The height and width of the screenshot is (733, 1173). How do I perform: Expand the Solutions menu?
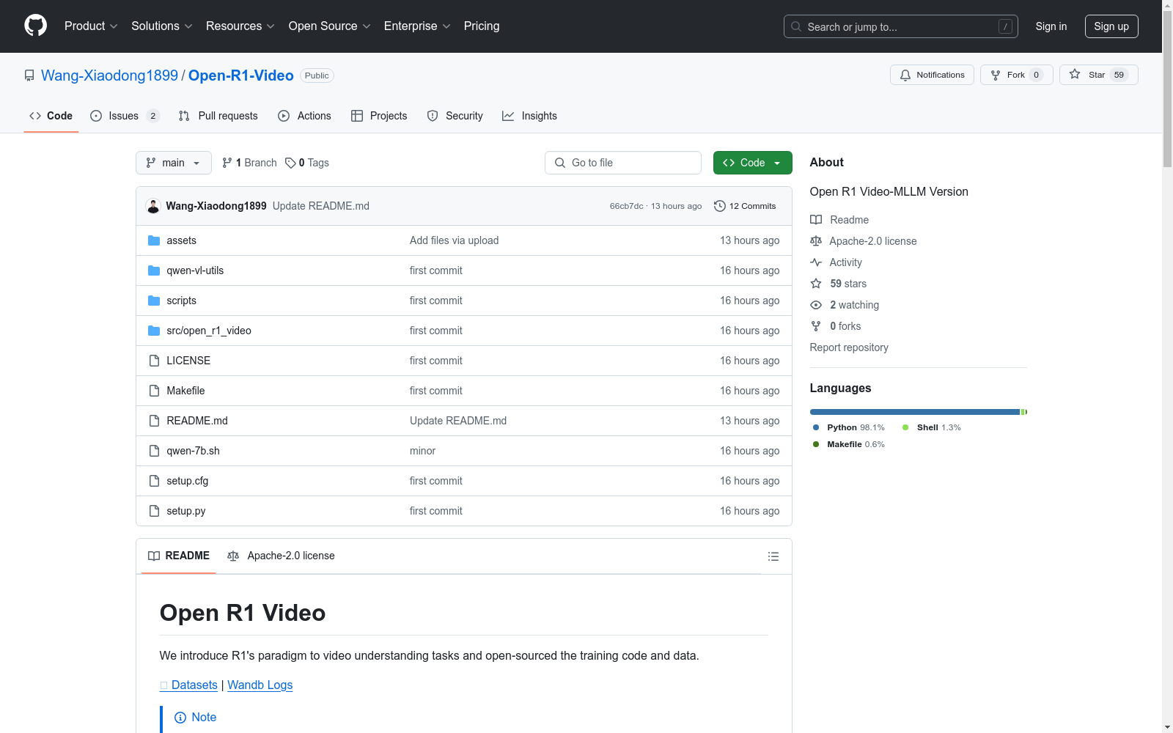(162, 26)
